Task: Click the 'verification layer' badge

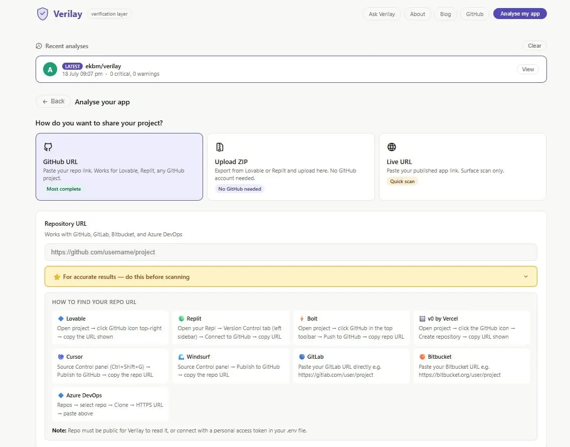Action: click(109, 14)
